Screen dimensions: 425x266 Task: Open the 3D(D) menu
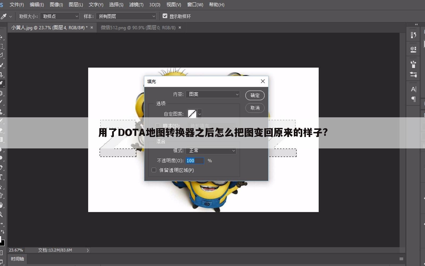click(x=155, y=5)
